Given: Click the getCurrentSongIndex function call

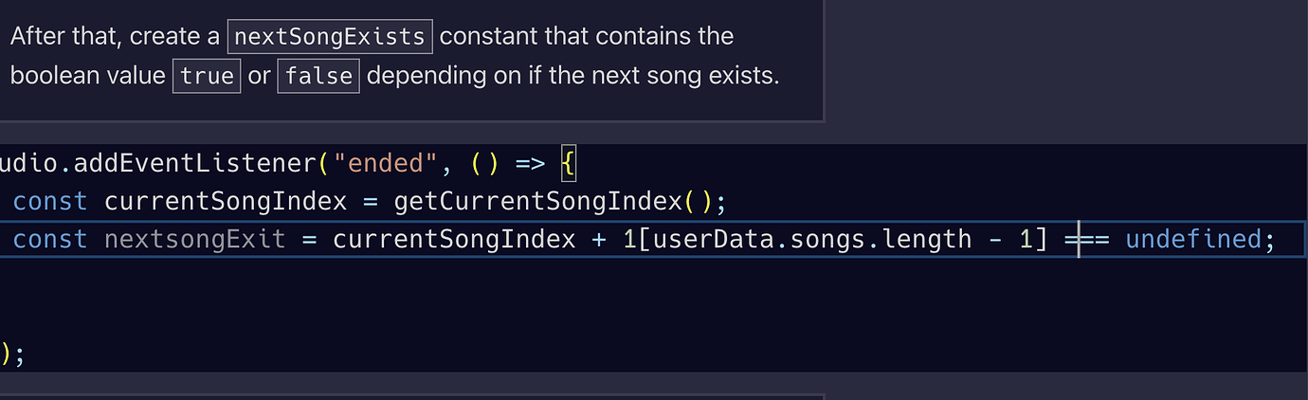Looking at the screenshot, I should 538,201.
